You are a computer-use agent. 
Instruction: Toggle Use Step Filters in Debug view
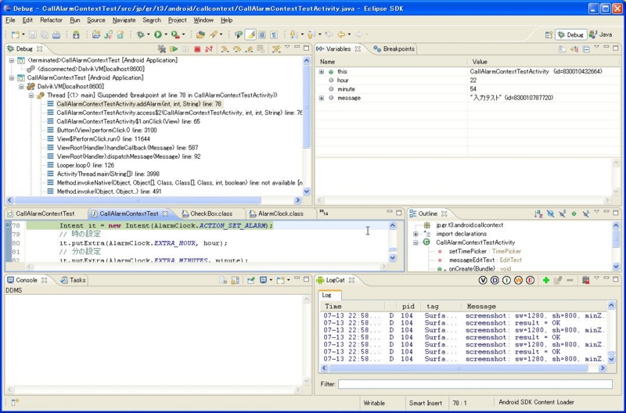coord(276,48)
